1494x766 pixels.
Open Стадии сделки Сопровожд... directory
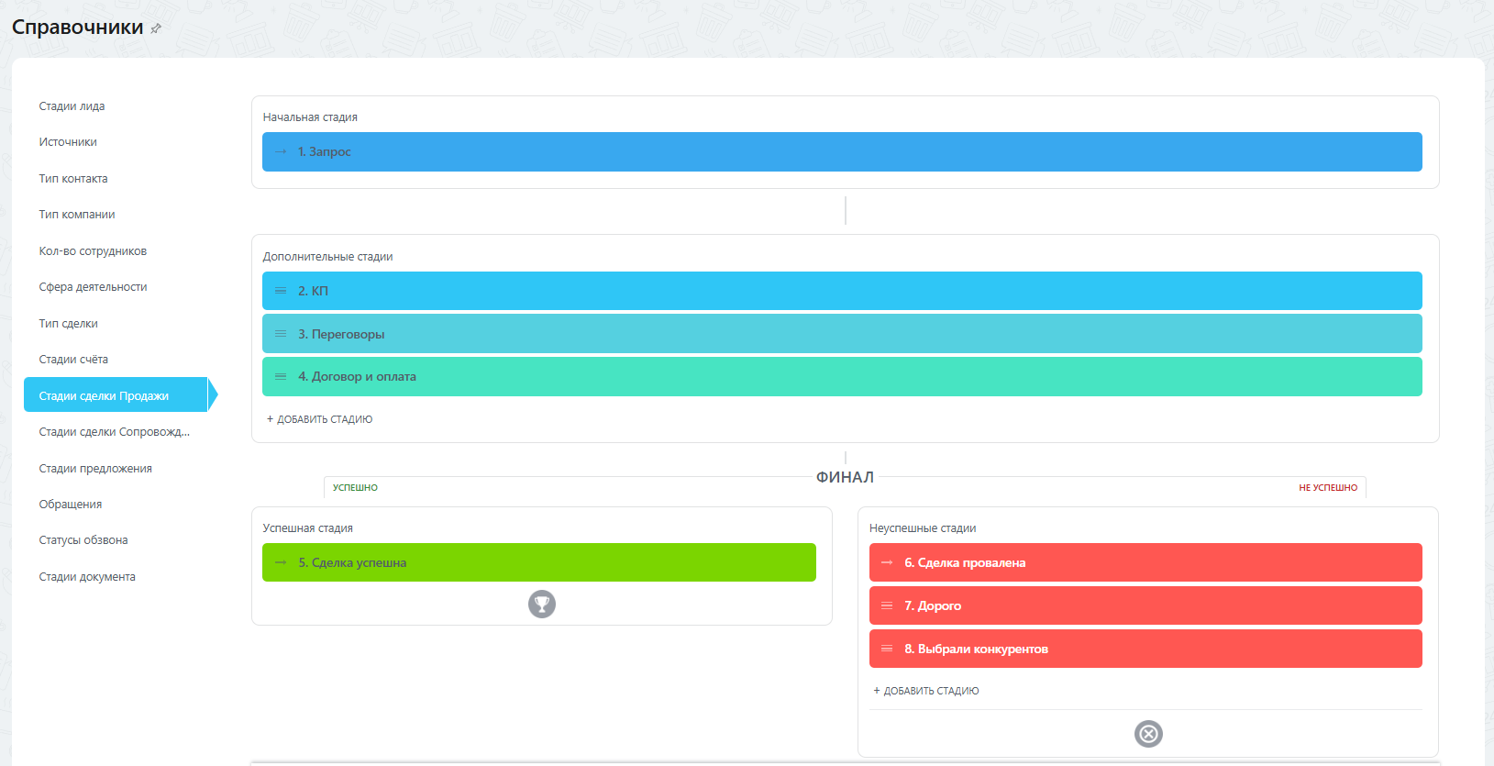(x=115, y=432)
